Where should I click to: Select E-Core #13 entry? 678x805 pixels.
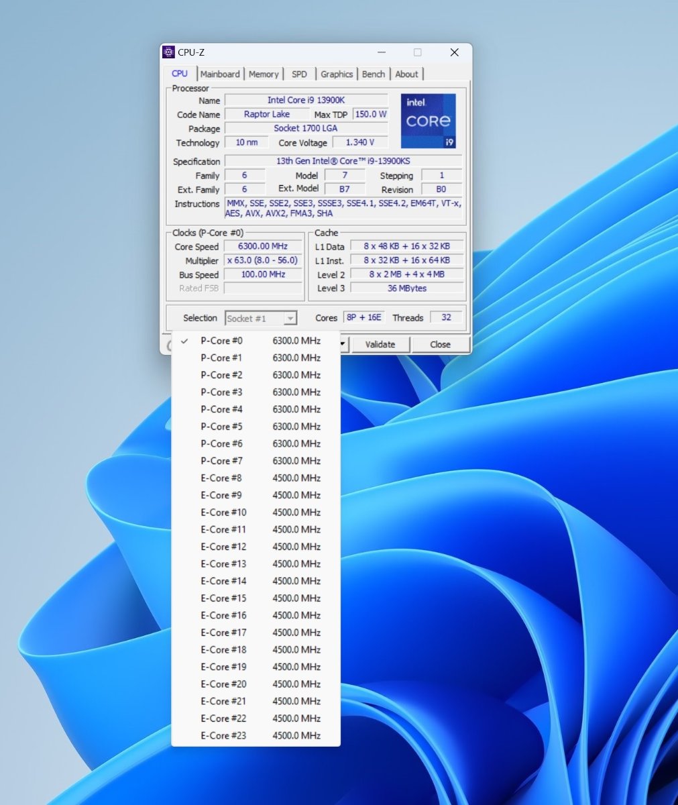tap(256, 564)
